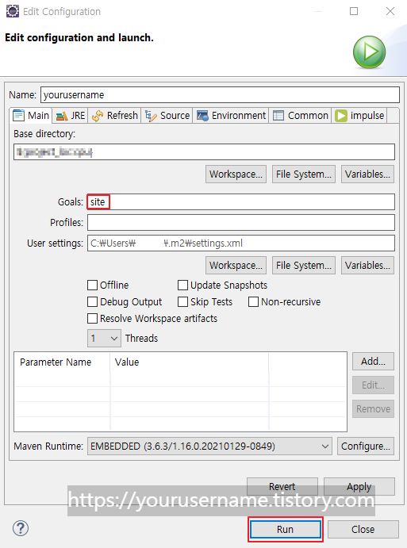Click File System button under User settings
This screenshot has width=407, height=548.
(304, 265)
